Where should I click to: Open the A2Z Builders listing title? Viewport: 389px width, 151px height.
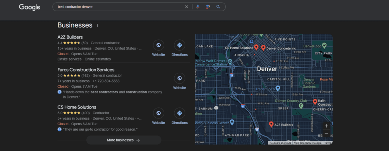(x=70, y=37)
